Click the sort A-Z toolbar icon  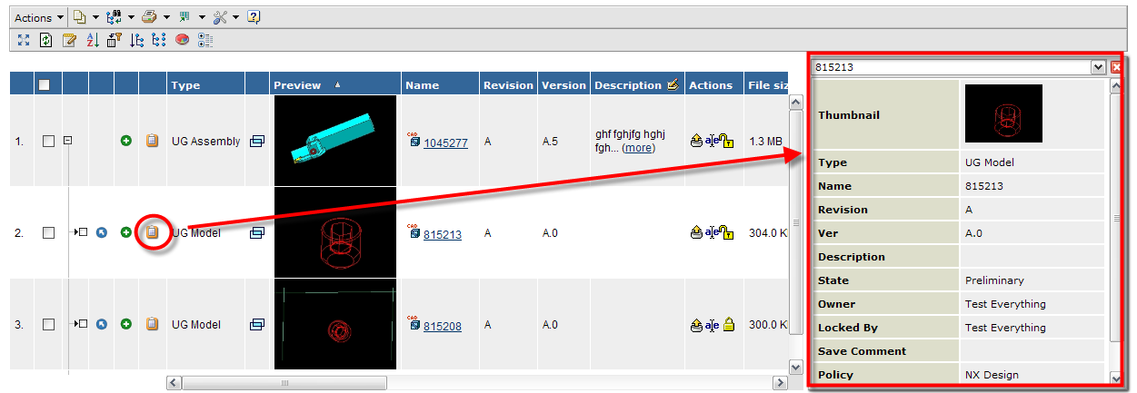92,40
